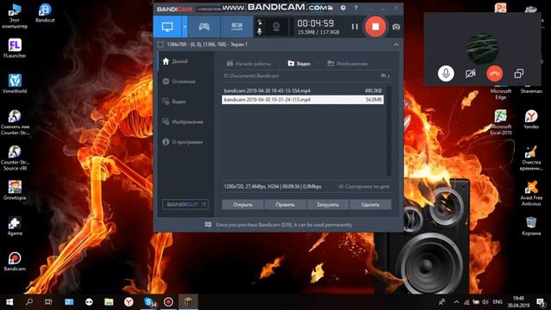Open taskbar volume speaker icon

click(486, 302)
